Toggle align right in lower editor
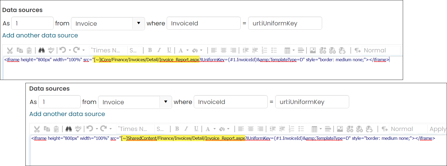The width and height of the screenshot is (447, 166). tap(260, 129)
